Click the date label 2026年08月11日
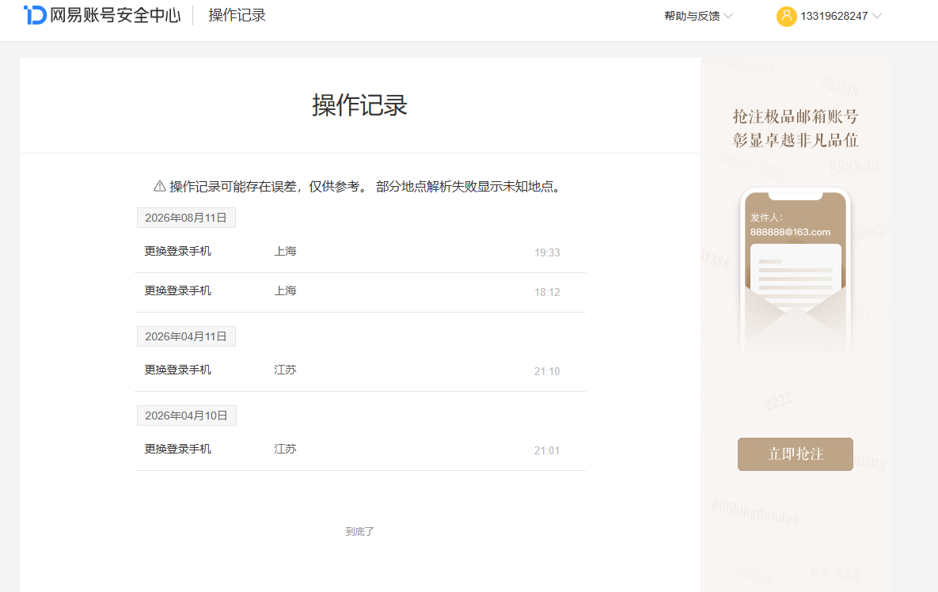938x592 pixels. pyautogui.click(x=186, y=218)
